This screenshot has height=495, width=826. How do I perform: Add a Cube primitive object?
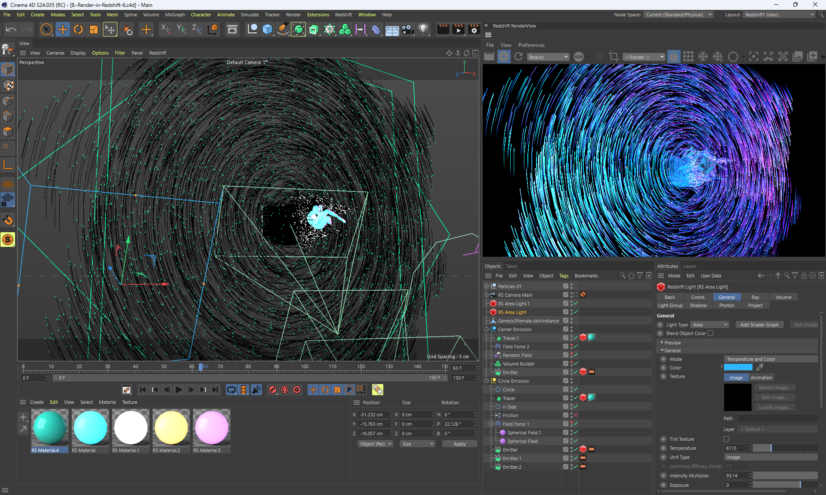click(x=267, y=29)
